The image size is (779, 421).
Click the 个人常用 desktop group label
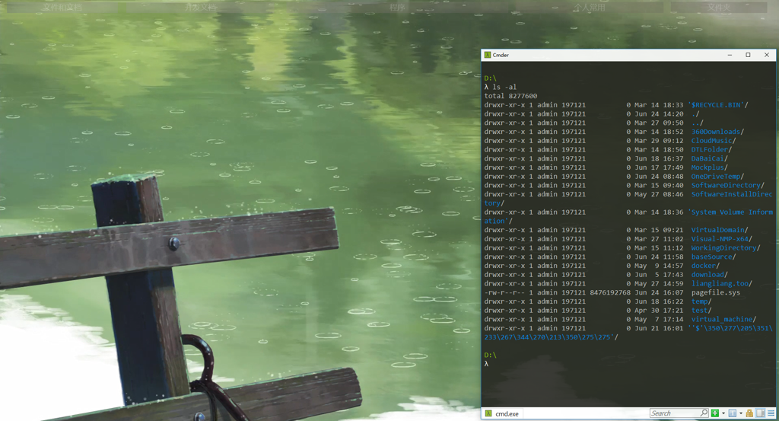point(590,7)
